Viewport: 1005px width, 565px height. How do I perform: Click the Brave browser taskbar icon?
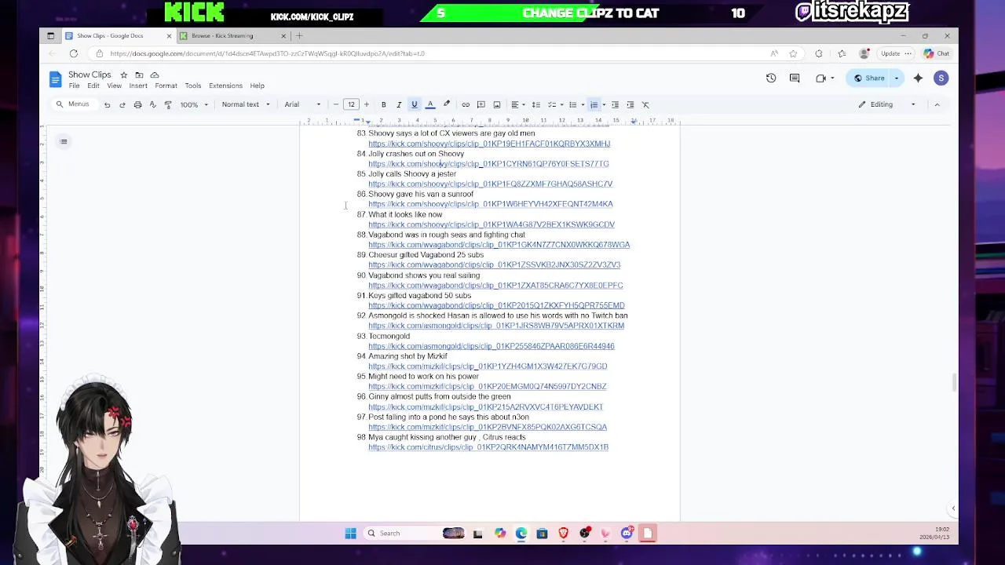pyautogui.click(x=563, y=534)
